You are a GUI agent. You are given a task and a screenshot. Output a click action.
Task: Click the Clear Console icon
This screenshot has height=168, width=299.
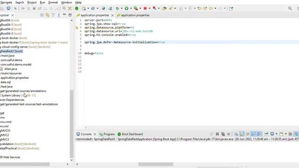[x=236, y=134]
